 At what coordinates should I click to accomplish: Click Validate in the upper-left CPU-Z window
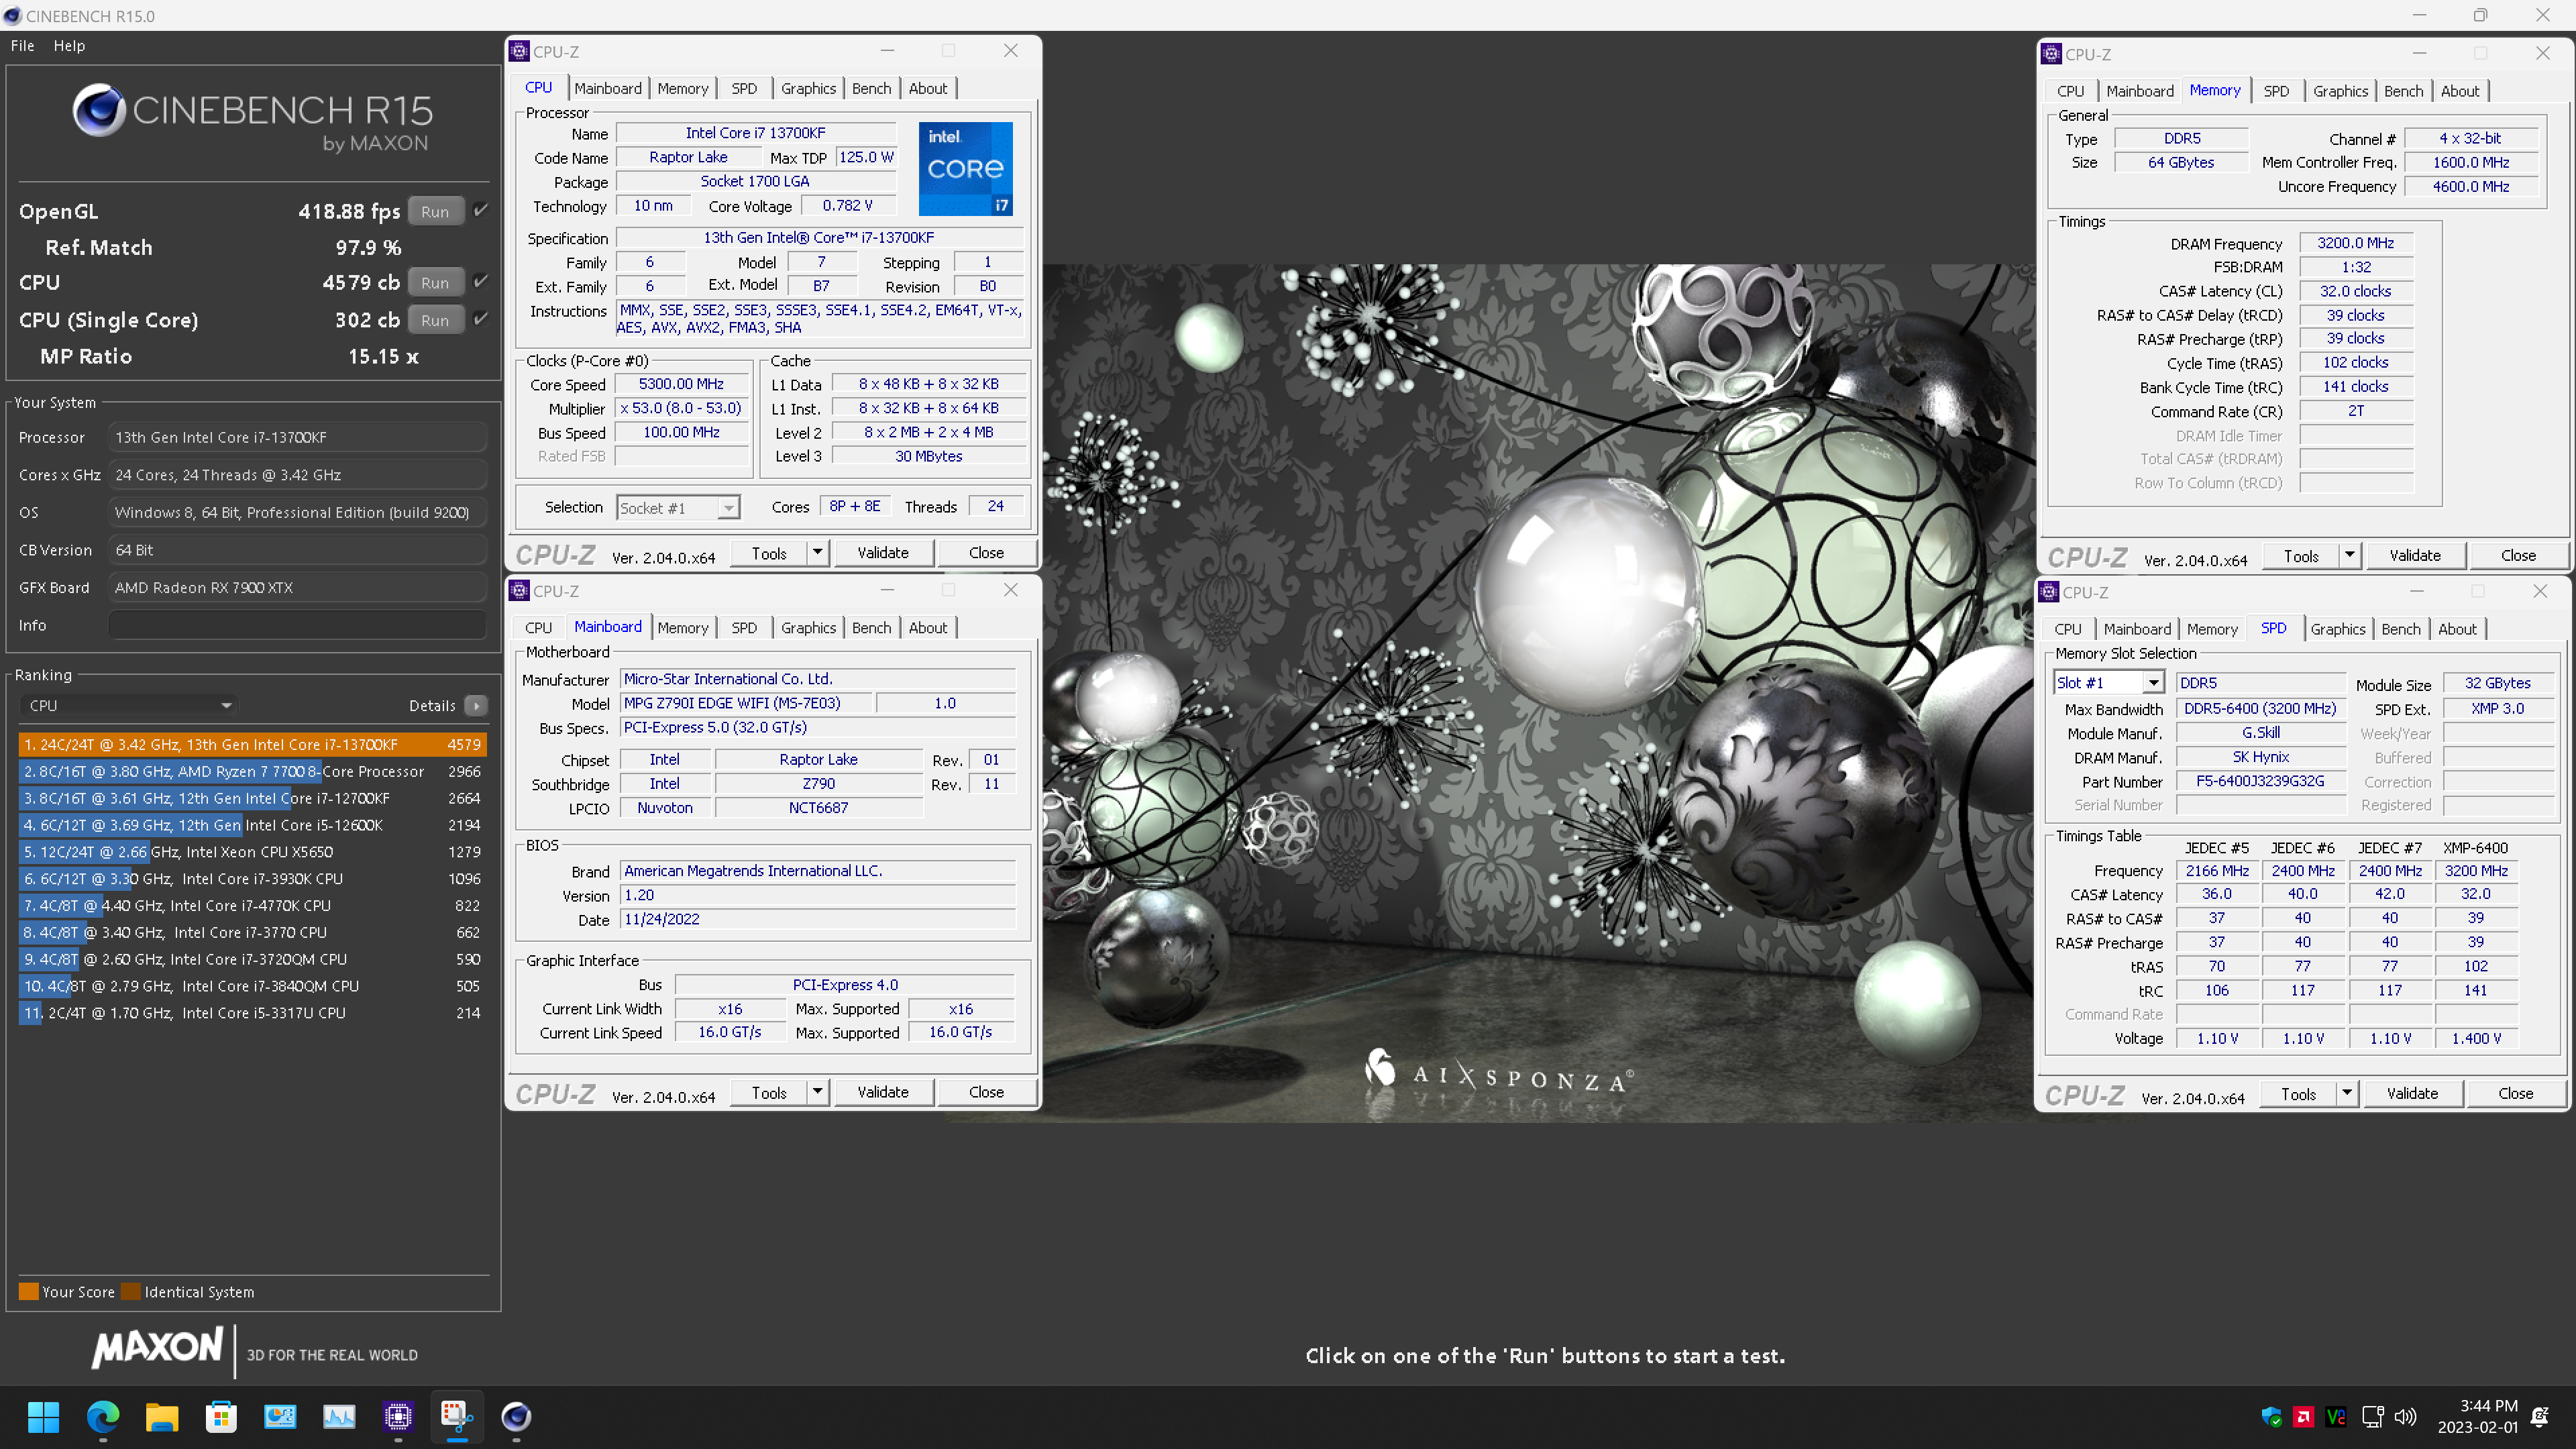883,553
